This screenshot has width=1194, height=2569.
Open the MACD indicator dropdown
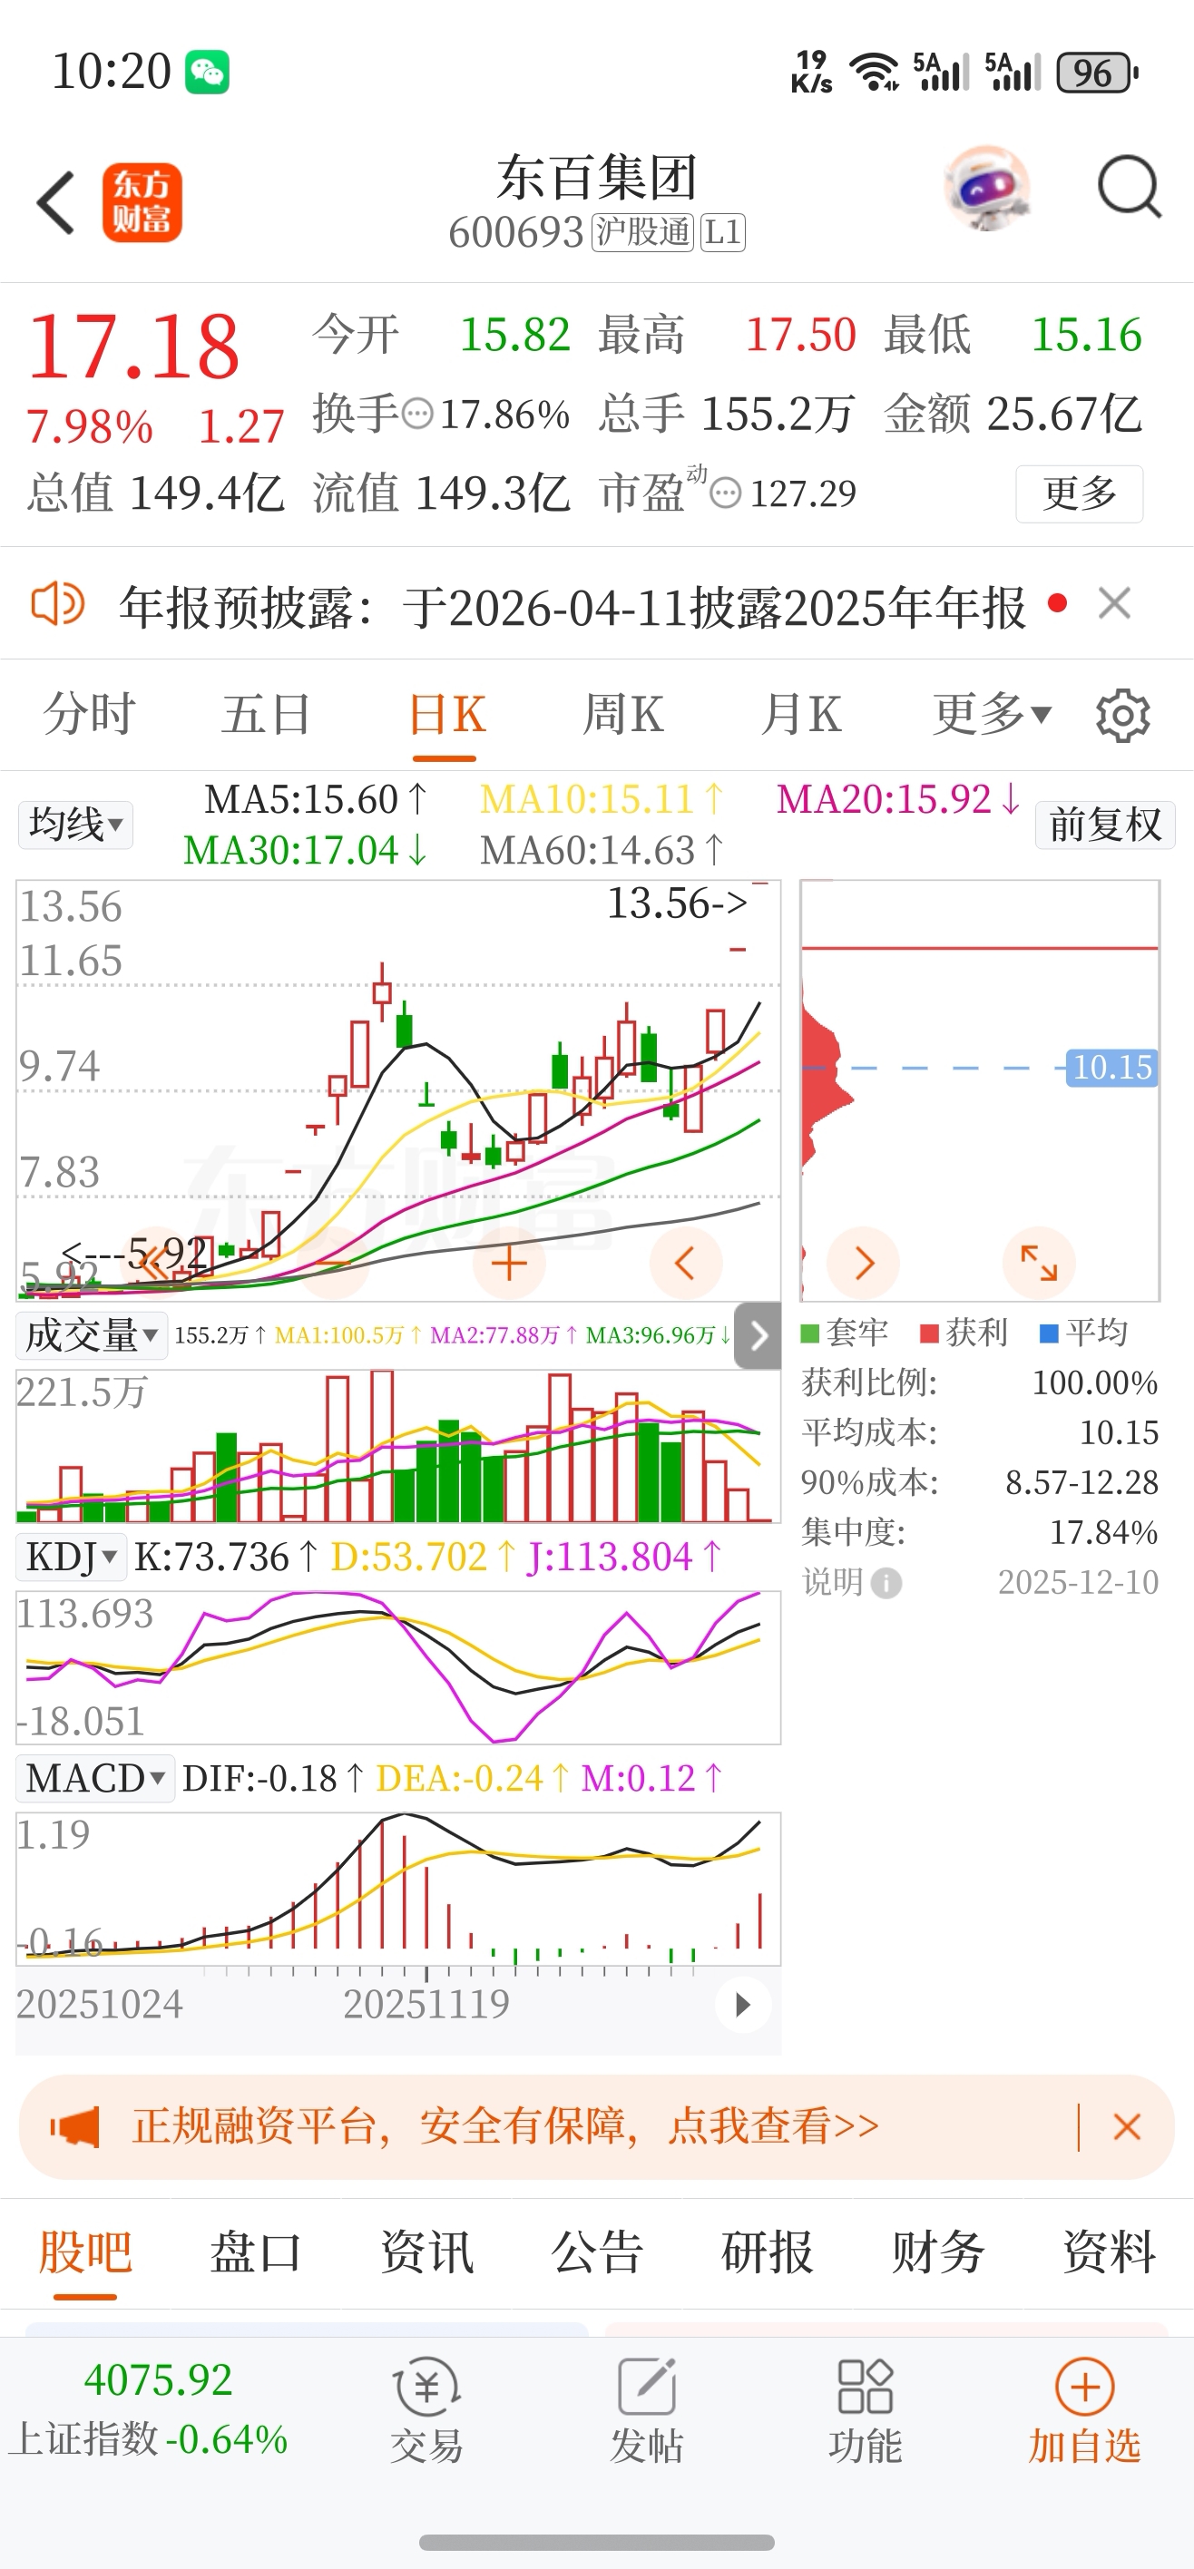click(96, 1778)
